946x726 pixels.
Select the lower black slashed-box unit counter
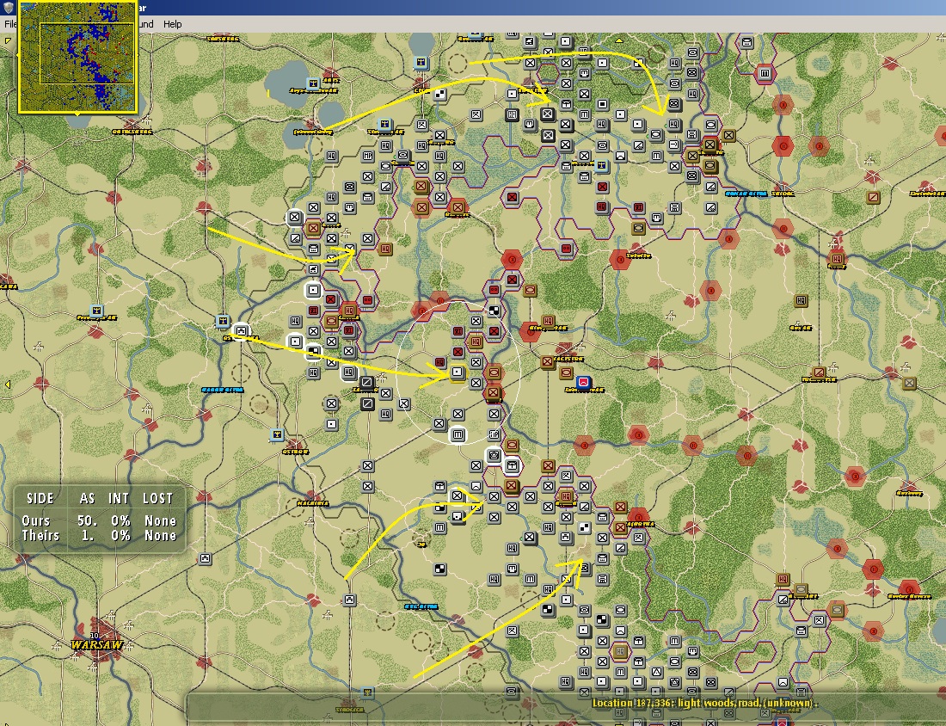click(367, 405)
